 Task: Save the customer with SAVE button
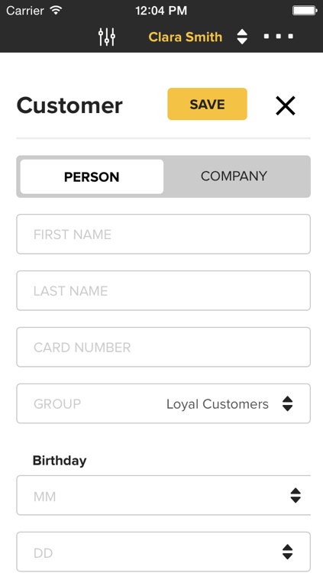tap(207, 104)
